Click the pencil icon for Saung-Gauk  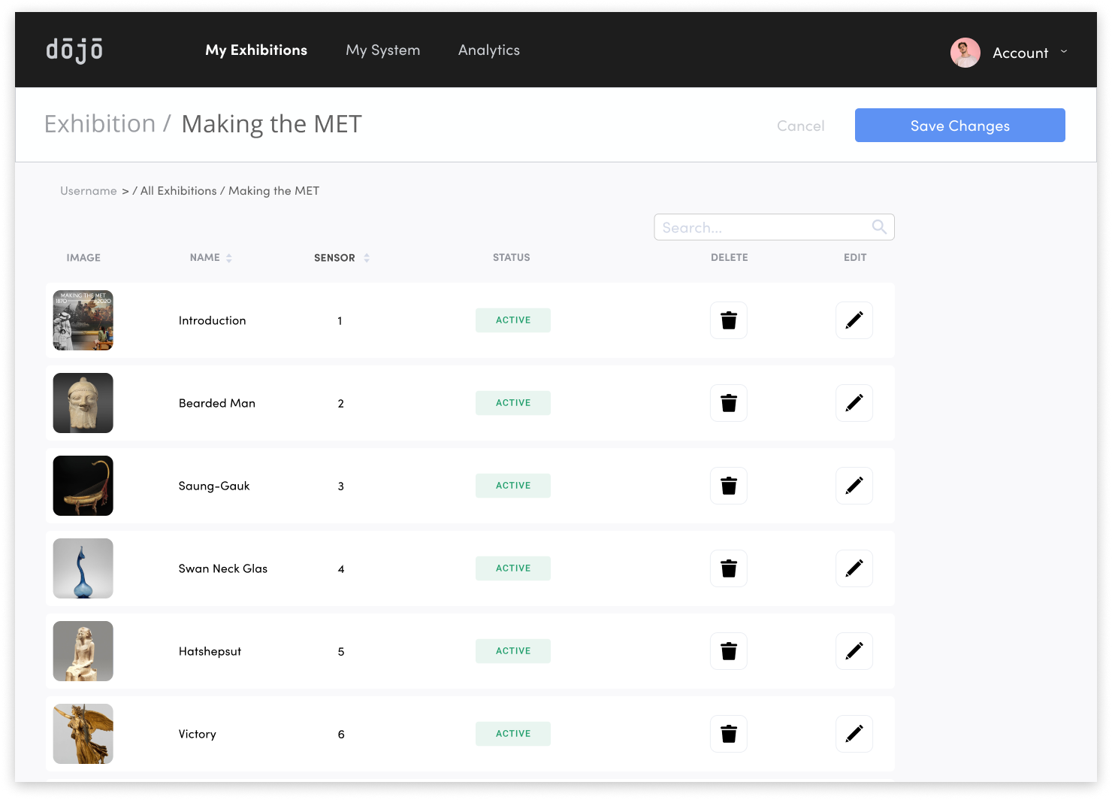[x=854, y=486]
